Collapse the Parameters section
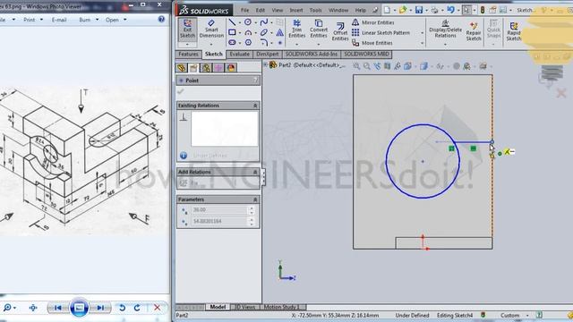Viewport: 573px width, 322px height. (x=255, y=199)
